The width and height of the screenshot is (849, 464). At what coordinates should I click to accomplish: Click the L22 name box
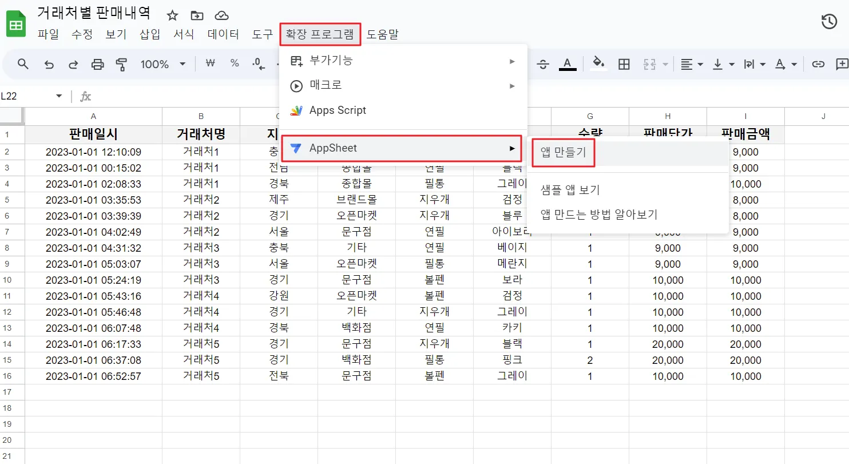[26, 96]
